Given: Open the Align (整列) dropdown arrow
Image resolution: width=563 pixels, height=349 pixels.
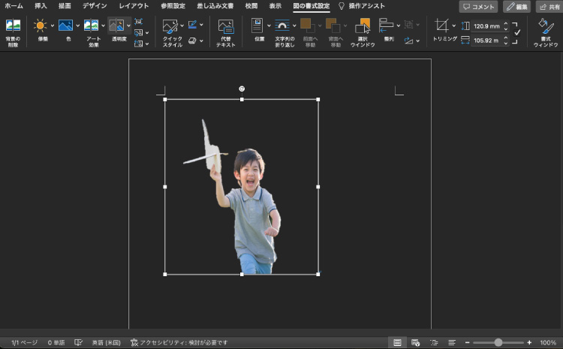Looking at the screenshot, I should click(x=398, y=26).
